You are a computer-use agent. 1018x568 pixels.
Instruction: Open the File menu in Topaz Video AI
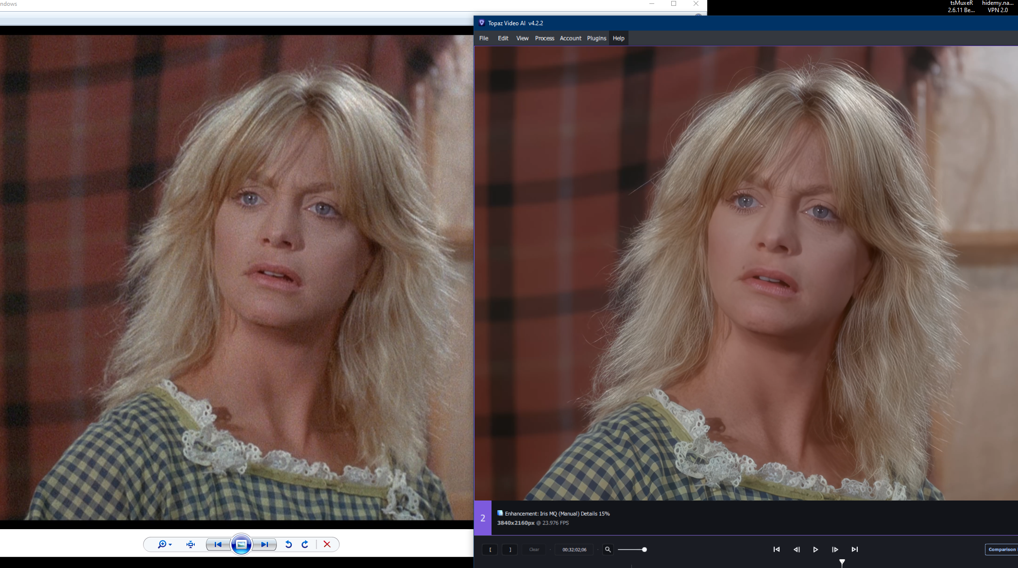pos(484,38)
